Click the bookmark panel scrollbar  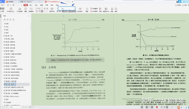pyautogui.click(x=30, y=27)
